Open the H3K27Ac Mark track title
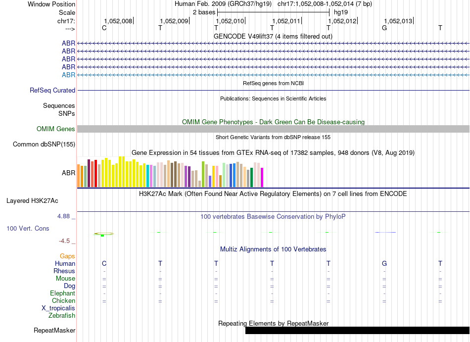The image size is (470, 342). click(273, 194)
